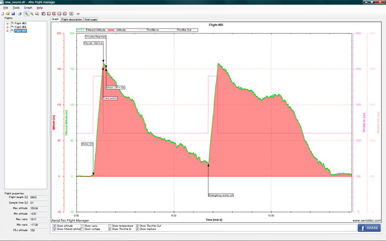Click the FSJ alt marker label

point(93,43)
